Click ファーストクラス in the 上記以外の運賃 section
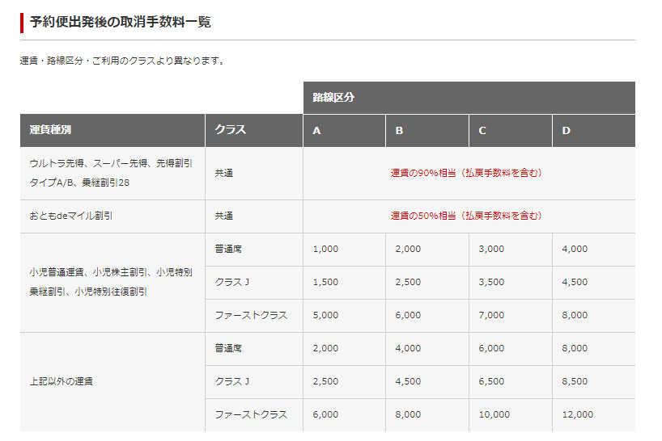The image size is (662, 441). pos(251,415)
